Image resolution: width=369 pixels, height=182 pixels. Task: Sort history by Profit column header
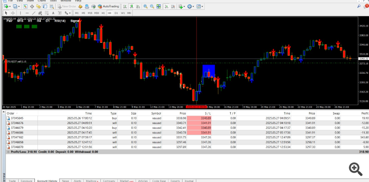point(355,113)
